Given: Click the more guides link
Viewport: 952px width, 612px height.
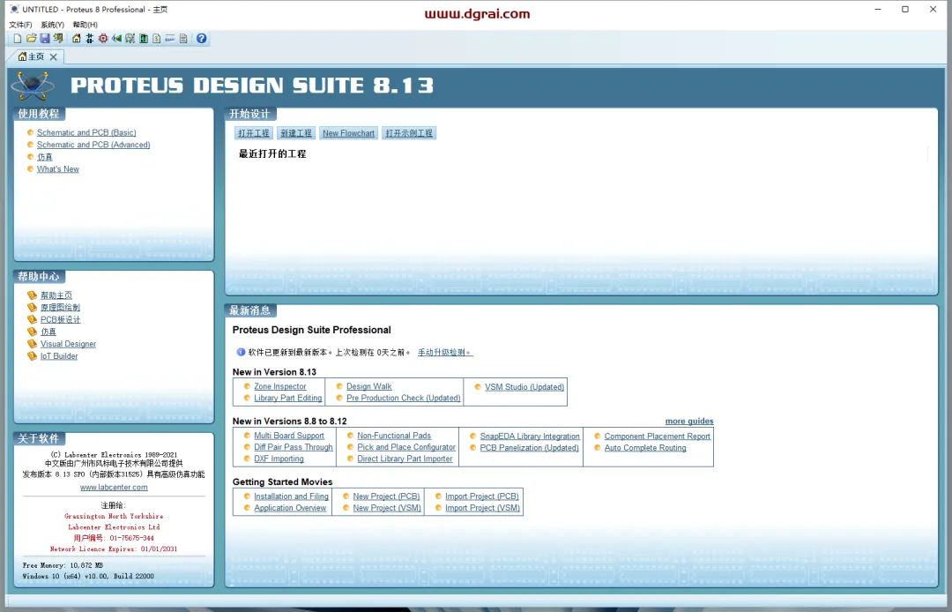Looking at the screenshot, I should (689, 421).
